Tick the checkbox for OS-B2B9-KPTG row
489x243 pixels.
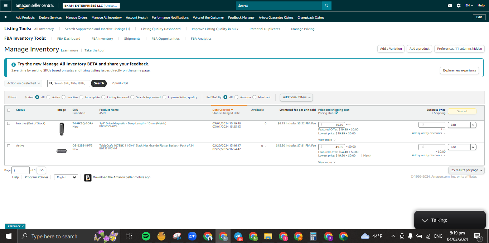point(9,146)
